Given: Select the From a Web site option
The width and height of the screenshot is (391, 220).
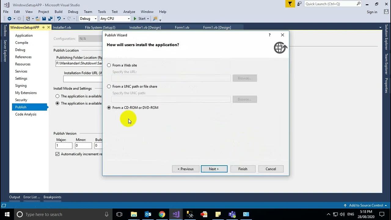Looking at the screenshot, I should (x=109, y=65).
